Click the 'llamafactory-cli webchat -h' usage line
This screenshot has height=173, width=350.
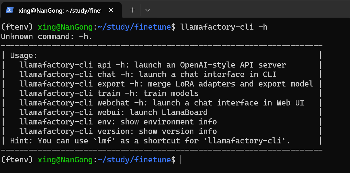(x=162, y=103)
